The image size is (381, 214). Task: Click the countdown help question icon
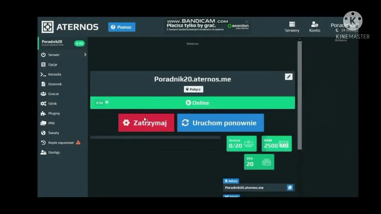tap(107, 102)
